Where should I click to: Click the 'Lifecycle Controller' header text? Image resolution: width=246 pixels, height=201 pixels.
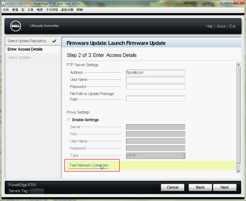coord(44,26)
